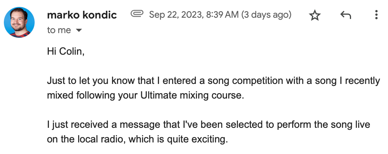Screen dimensions: 388x154
Task: Click the "Hi Colin," greeting line
Action: [65, 51]
